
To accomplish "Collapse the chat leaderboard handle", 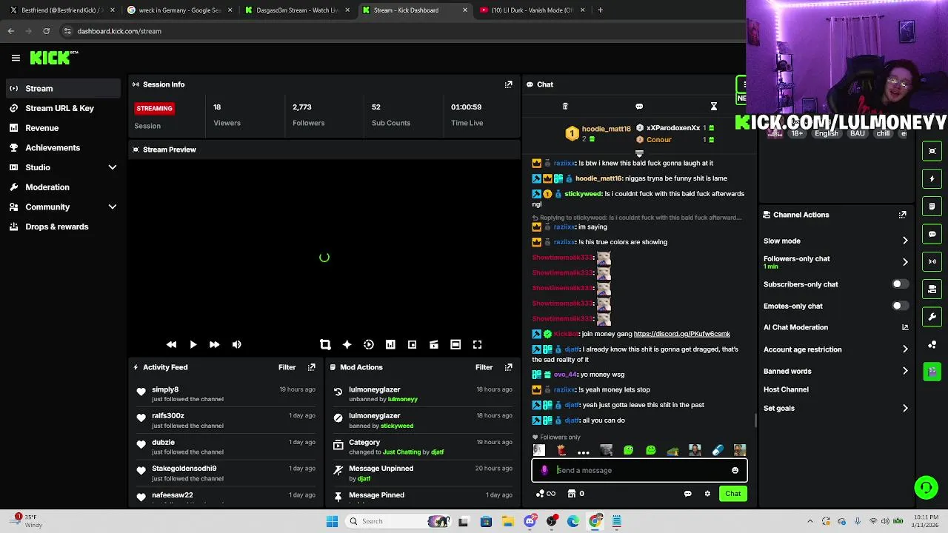I will point(639,153).
